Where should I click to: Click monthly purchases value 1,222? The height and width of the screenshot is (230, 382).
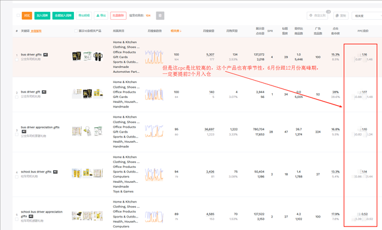point(233,129)
